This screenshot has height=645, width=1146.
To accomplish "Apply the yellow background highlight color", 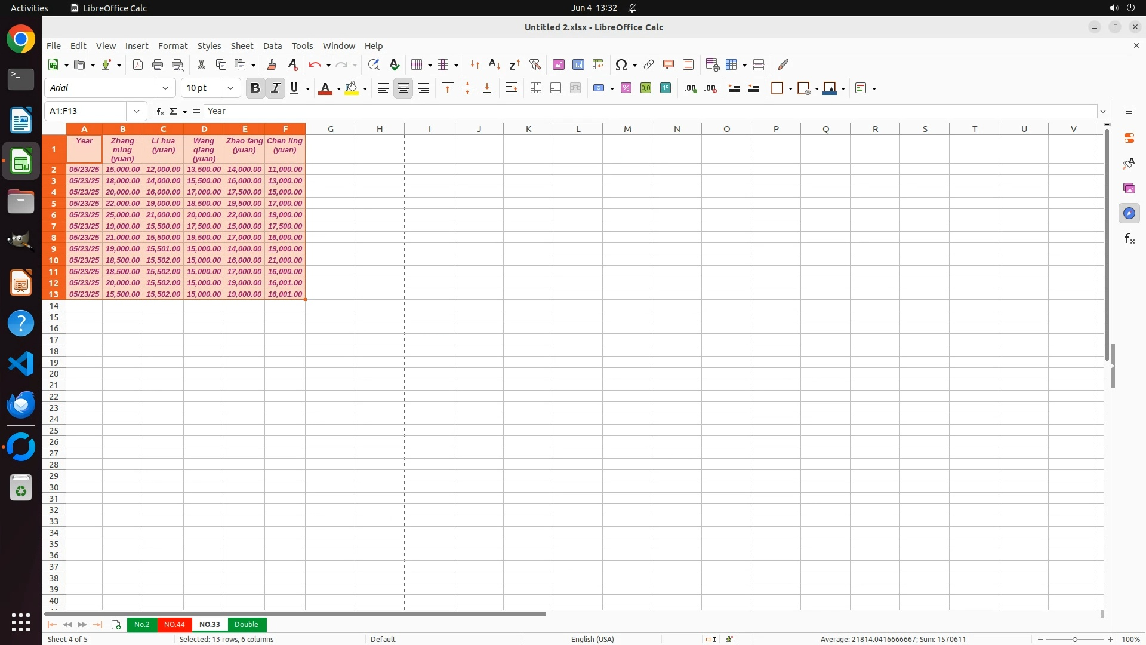I will (x=352, y=88).
